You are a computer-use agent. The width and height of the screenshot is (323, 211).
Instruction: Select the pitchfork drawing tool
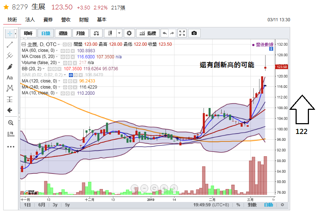coord(10,55)
